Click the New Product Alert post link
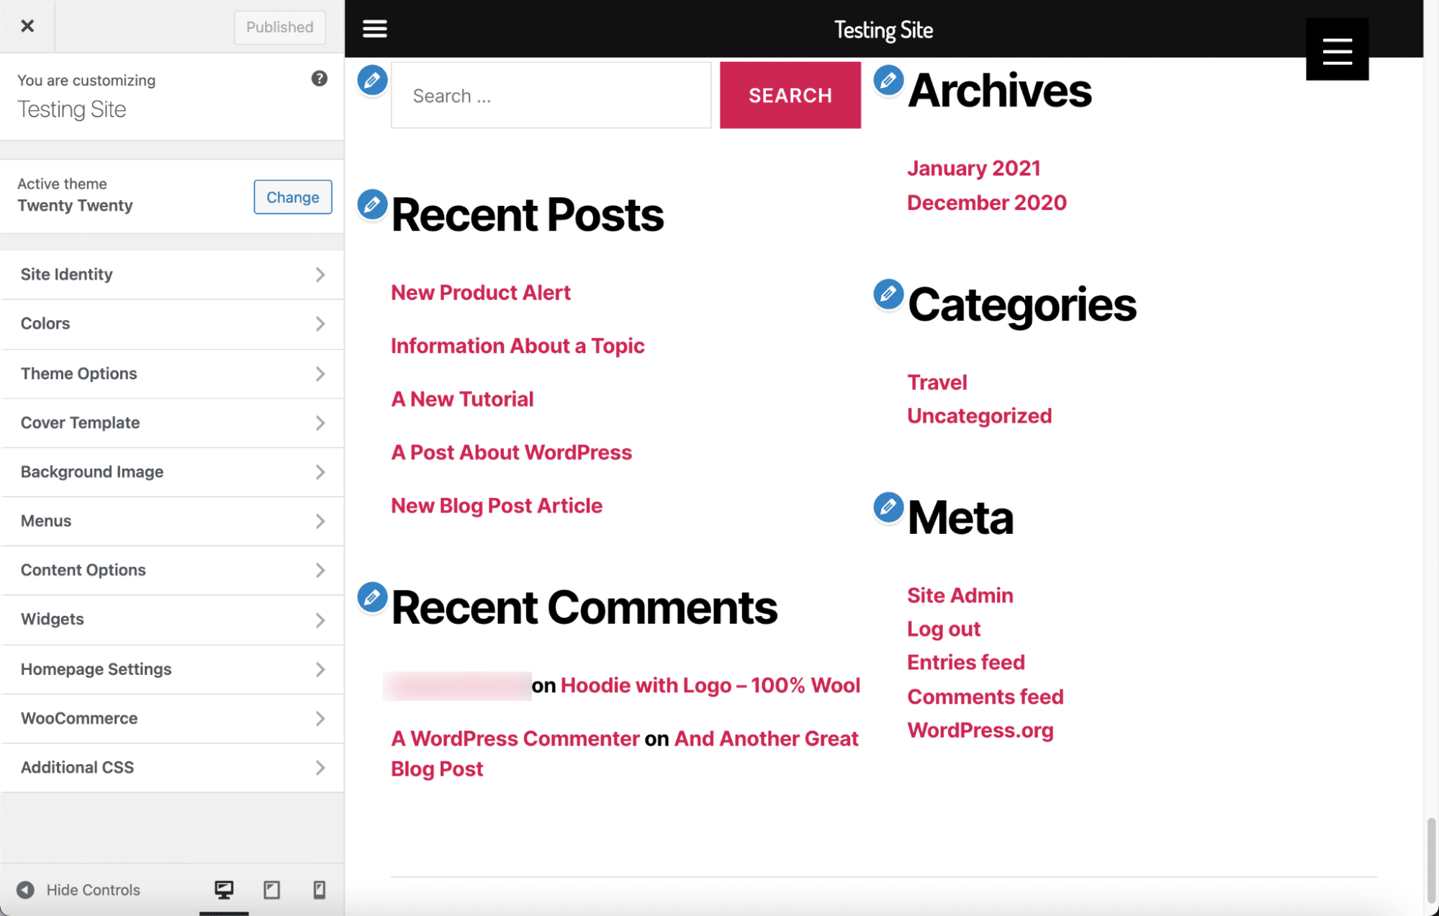This screenshot has height=916, width=1439. point(480,292)
